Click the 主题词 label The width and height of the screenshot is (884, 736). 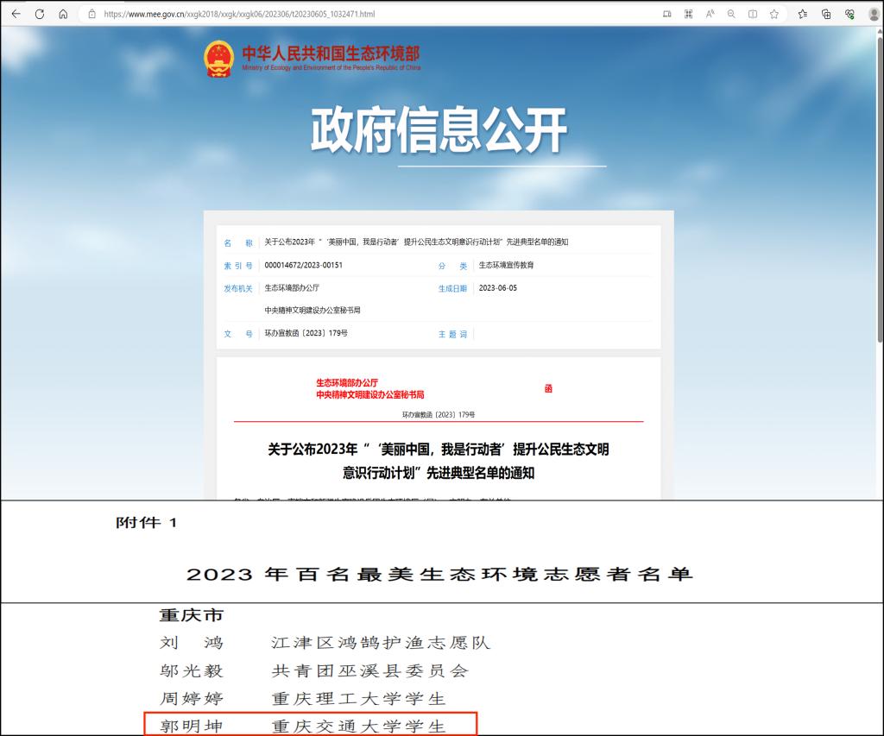point(452,334)
